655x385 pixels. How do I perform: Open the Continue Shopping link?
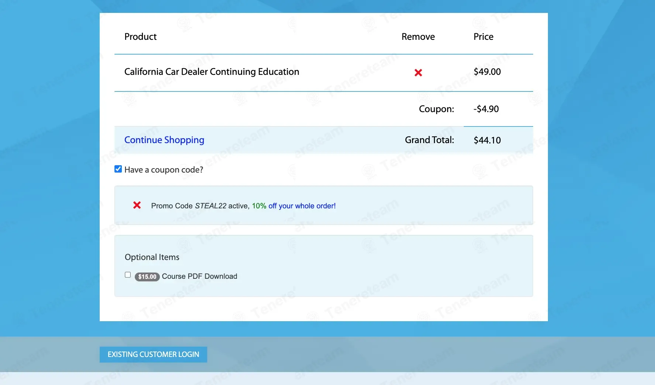click(x=164, y=140)
